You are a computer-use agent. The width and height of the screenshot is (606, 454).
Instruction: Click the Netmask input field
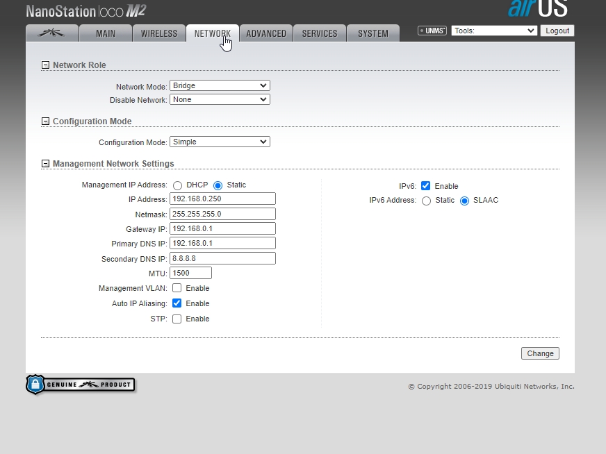pyautogui.click(x=222, y=214)
